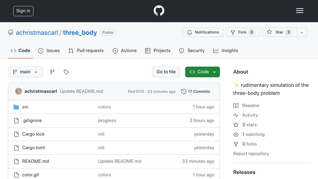Open the three_body repository link
The image size is (318, 179).
pos(80,32)
